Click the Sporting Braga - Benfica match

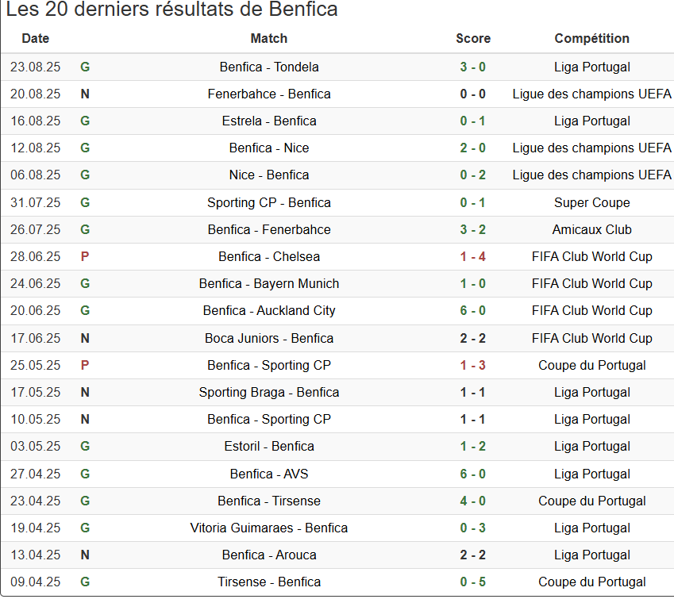coord(269,392)
